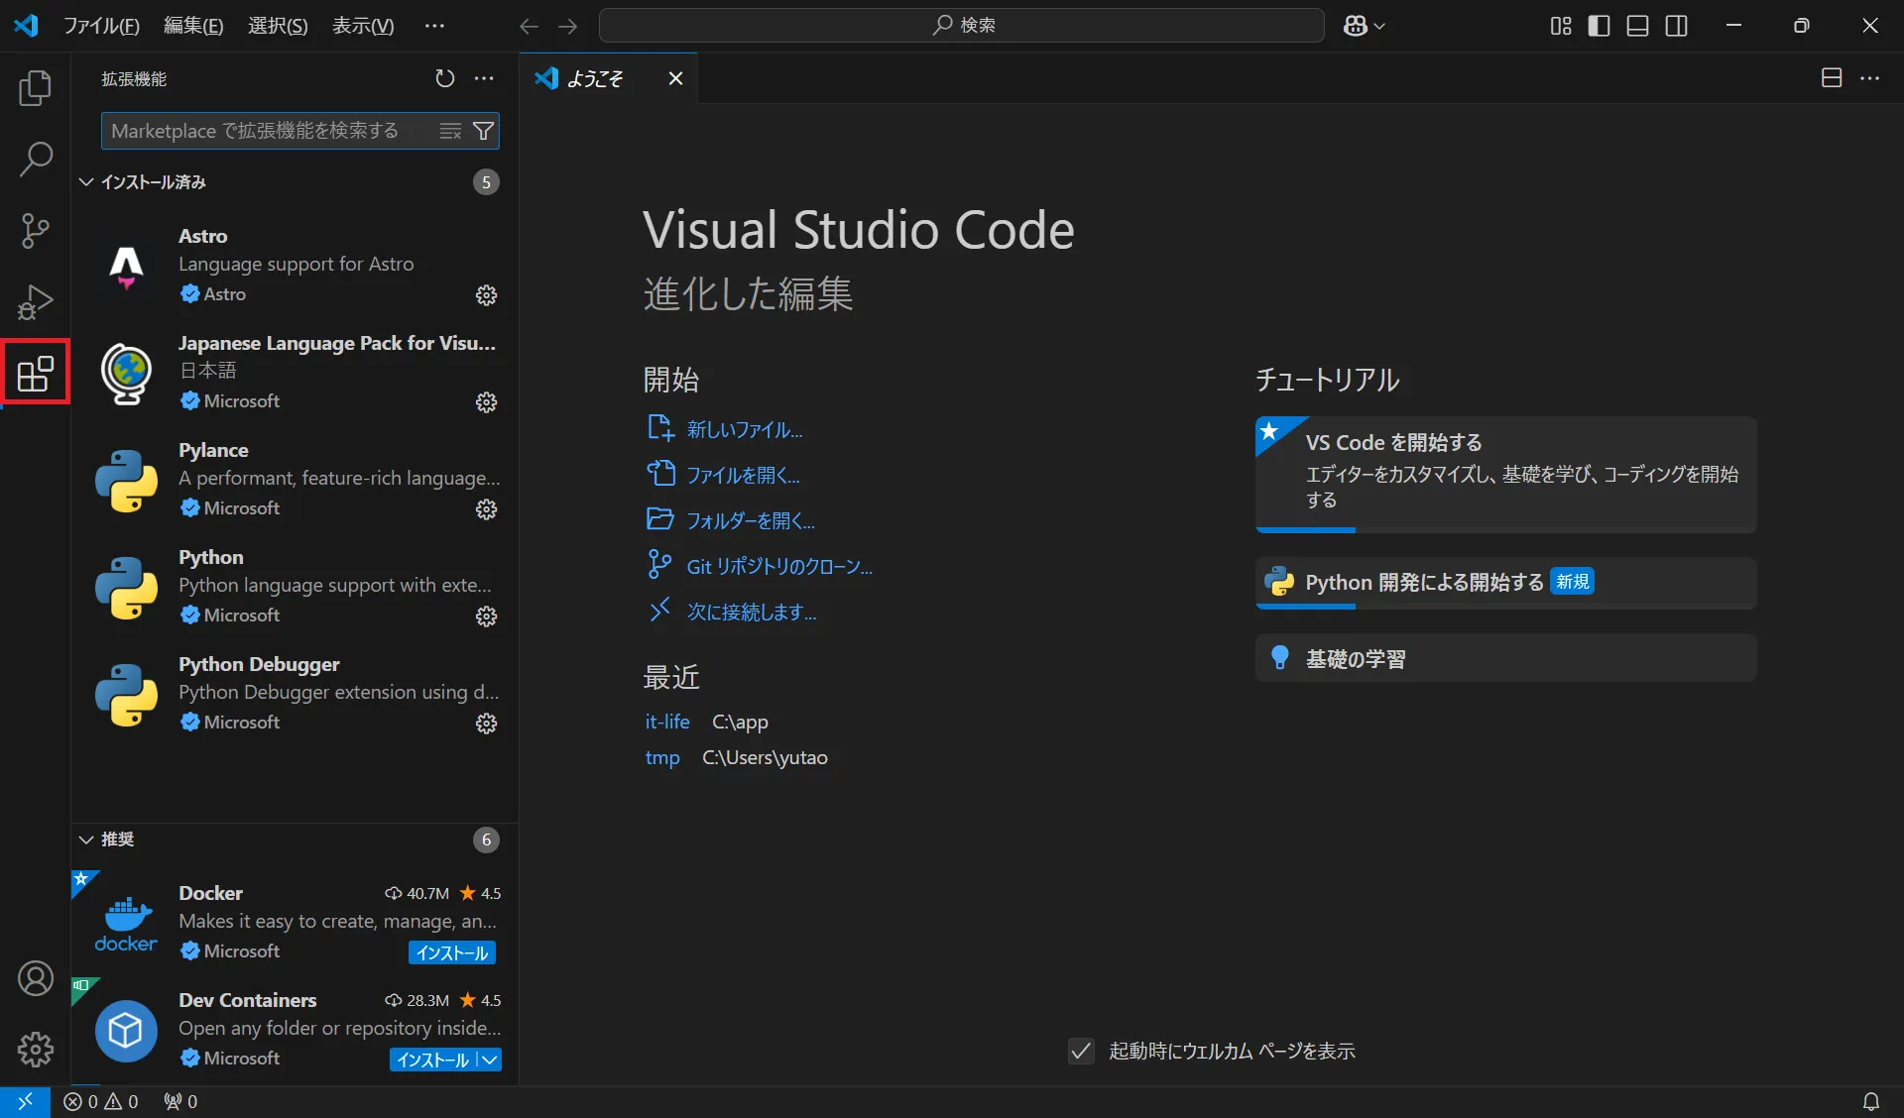Open the Copilot dropdown chevron
Viewport: 1904px width, 1118px height.
(1379, 27)
